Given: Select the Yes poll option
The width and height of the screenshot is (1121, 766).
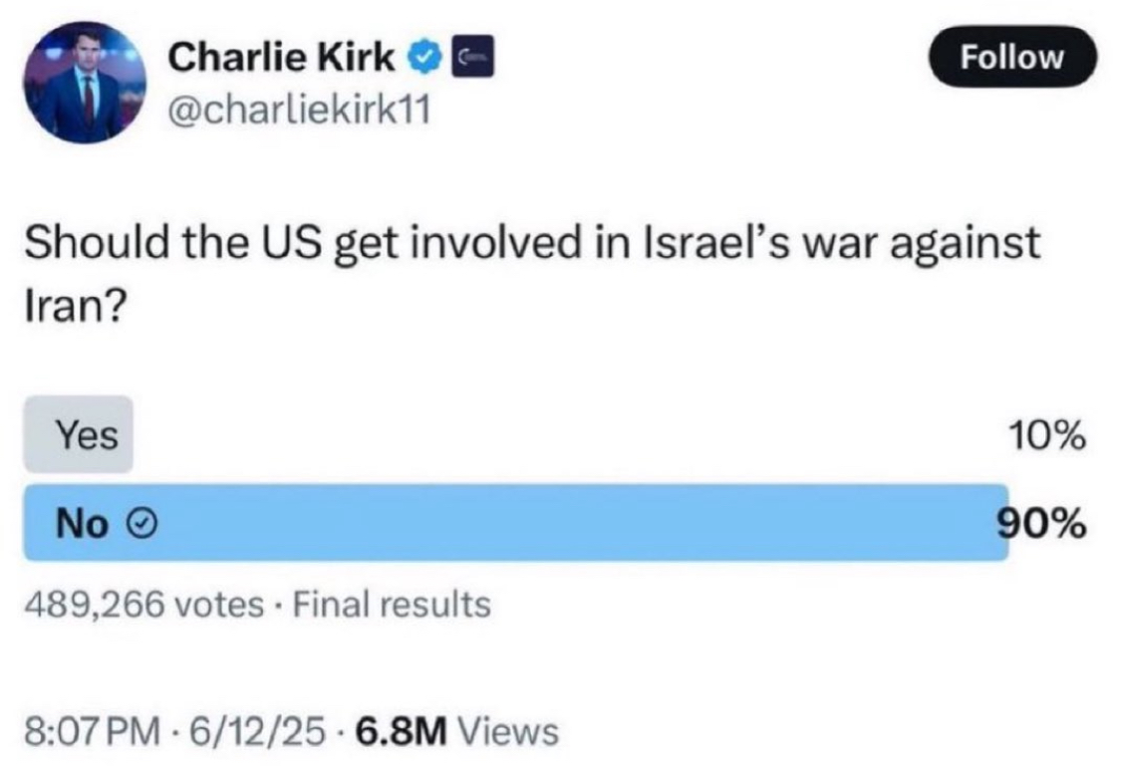Looking at the screenshot, I should tap(79, 434).
